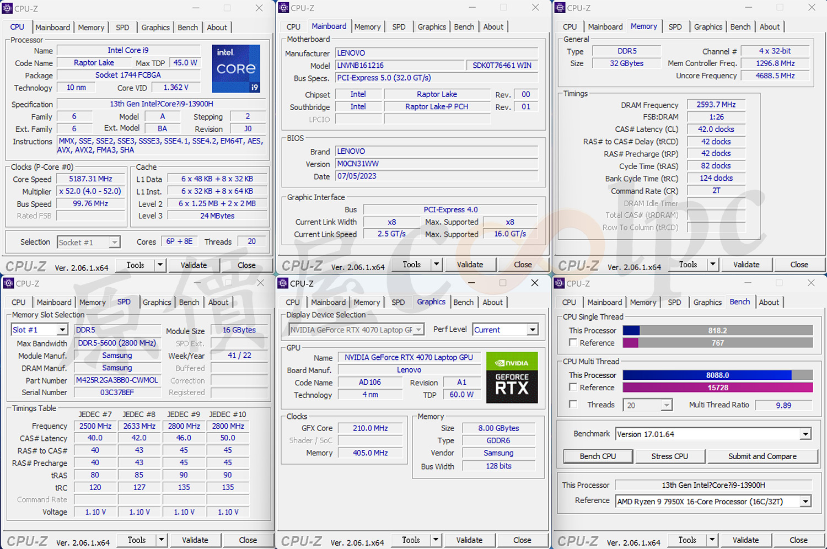Open Graphics tab in Memory window
The height and width of the screenshot is (549, 827).
pos(708,27)
